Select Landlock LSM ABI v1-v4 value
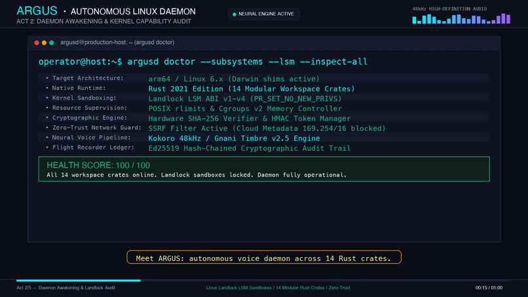Viewport: 528px width, 297px height. (x=245, y=99)
